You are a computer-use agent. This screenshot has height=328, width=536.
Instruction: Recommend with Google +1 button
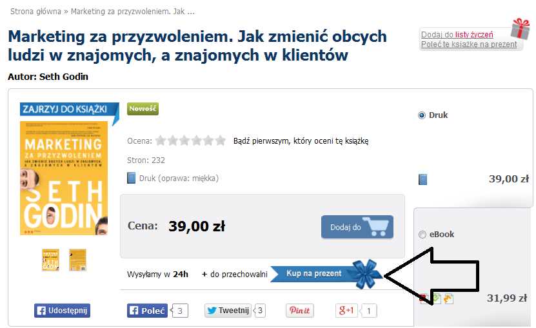point(346,310)
